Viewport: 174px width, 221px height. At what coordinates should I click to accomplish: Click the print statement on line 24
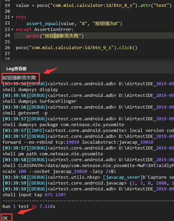tap(55, 36)
